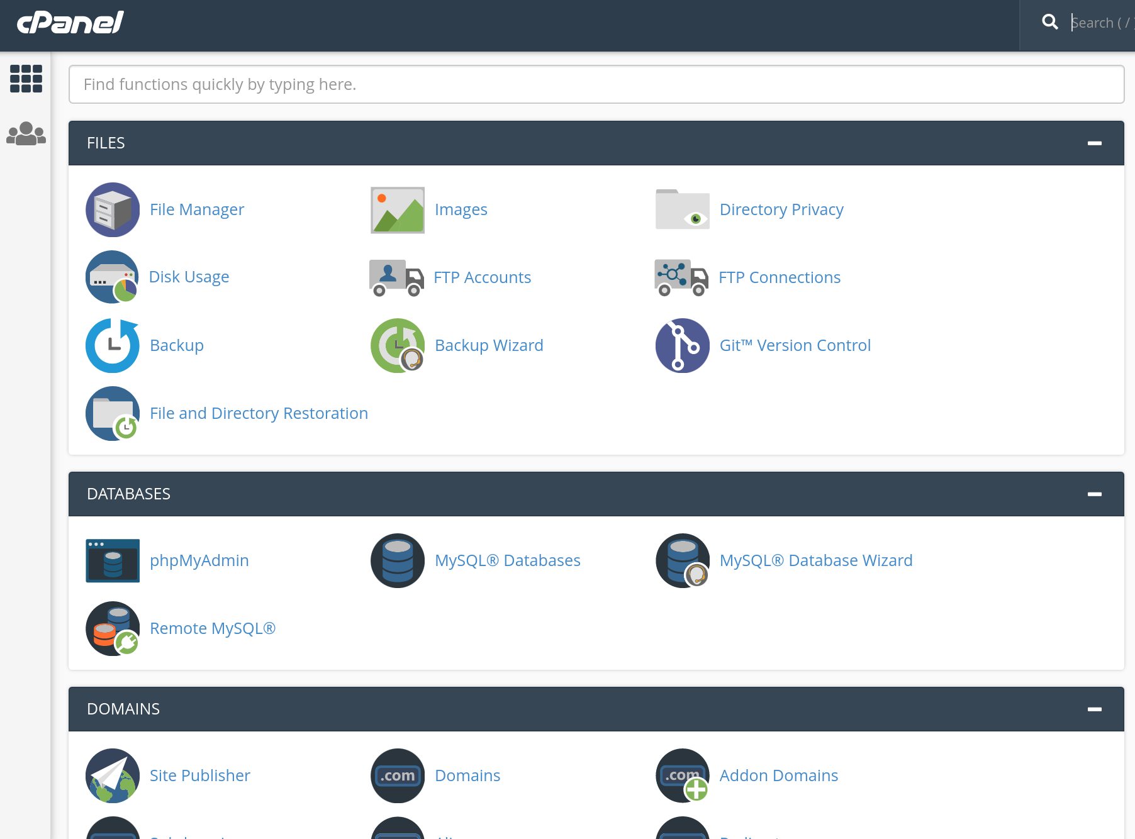
Task: Click the File Manager cabinet icon
Action: coord(113,209)
